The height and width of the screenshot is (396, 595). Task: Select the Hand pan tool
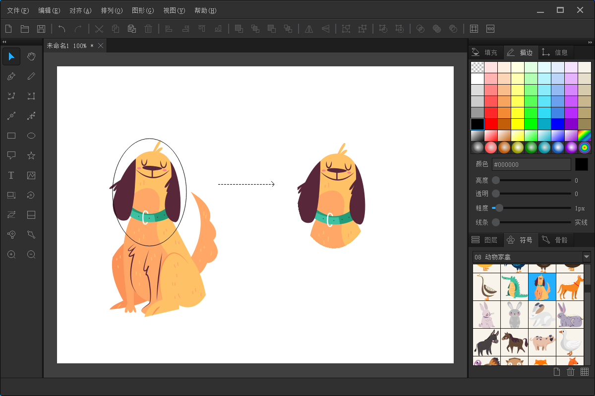pos(31,56)
